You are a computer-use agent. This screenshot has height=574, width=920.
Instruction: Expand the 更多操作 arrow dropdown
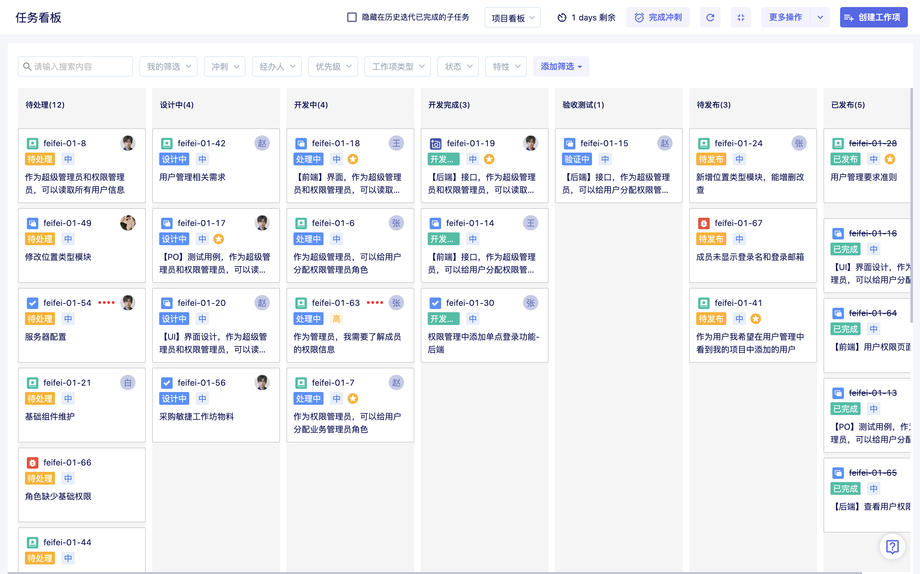pyautogui.click(x=820, y=18)
